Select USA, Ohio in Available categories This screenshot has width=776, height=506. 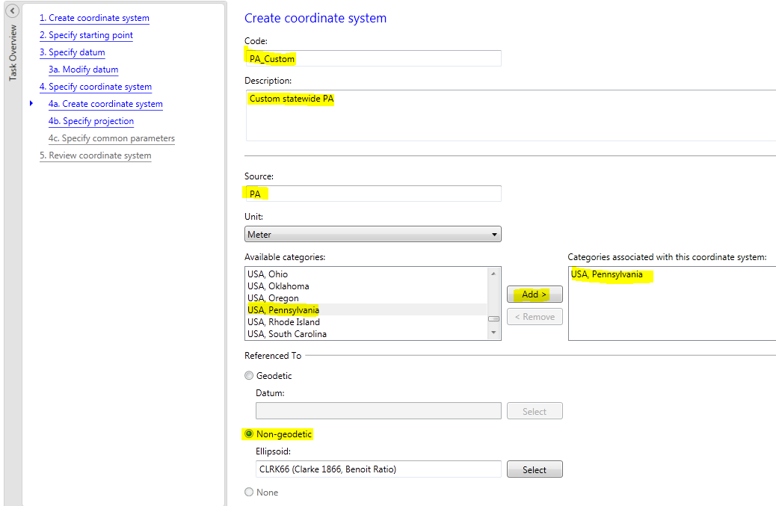268,274
